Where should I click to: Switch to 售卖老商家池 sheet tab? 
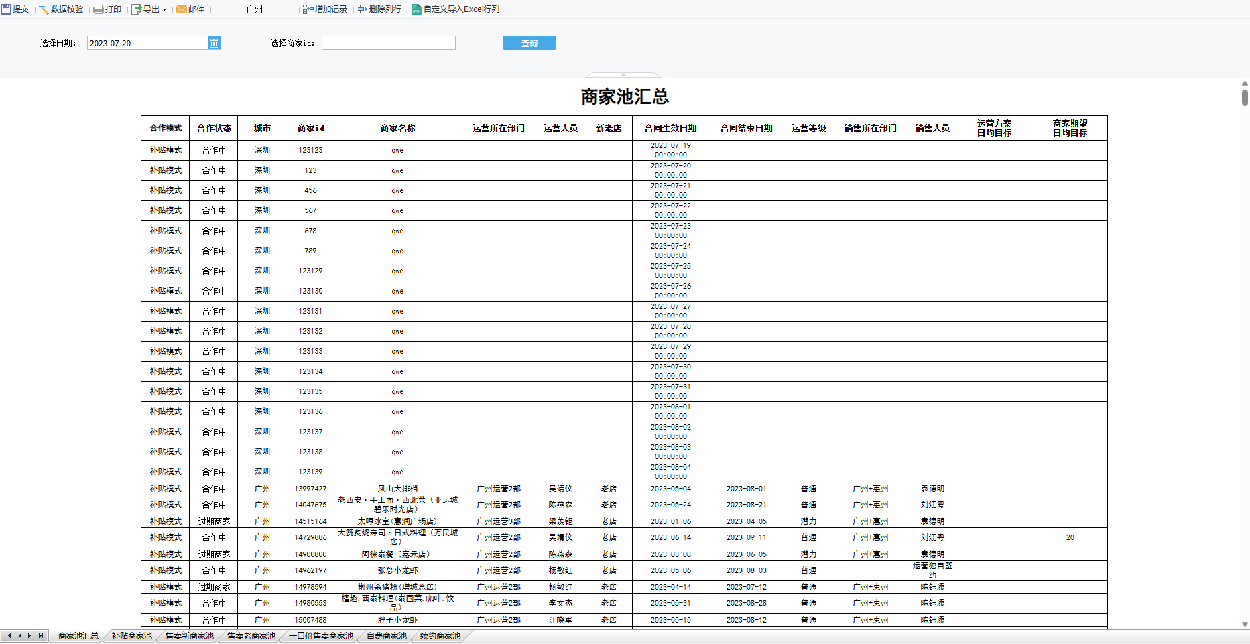pyautogui.click(x=251, y=636)
